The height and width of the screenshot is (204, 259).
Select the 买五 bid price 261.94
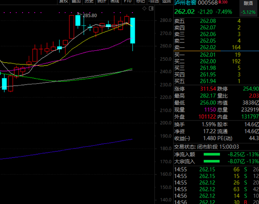208,81
